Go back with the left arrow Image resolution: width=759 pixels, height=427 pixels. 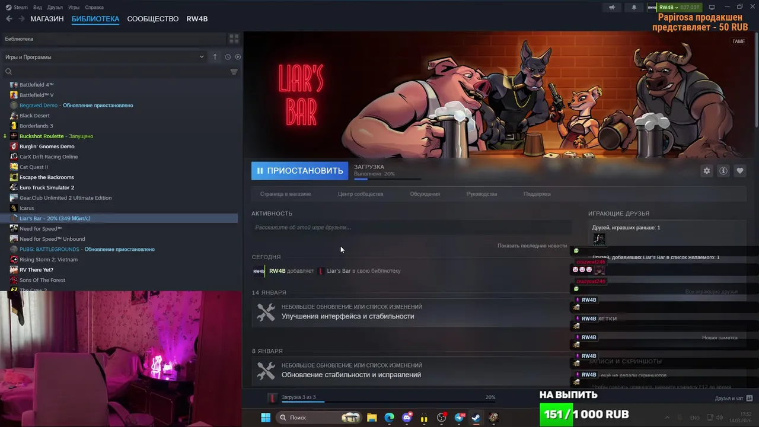[x=9, y=19]
